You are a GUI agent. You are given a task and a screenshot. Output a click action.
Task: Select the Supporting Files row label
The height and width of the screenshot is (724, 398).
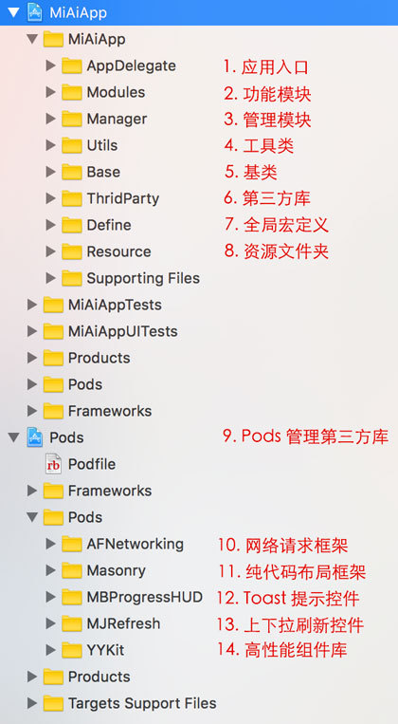[143, 279]
